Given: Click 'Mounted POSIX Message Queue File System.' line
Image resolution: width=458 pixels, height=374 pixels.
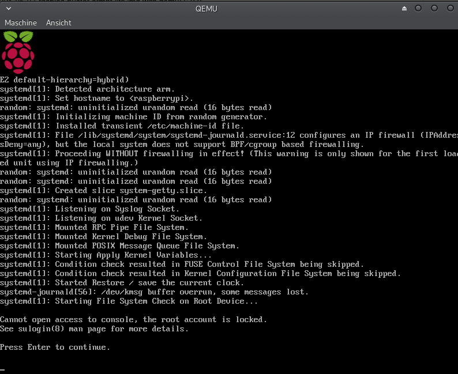Looking at the screenshot, I should [x=119, y=246].
